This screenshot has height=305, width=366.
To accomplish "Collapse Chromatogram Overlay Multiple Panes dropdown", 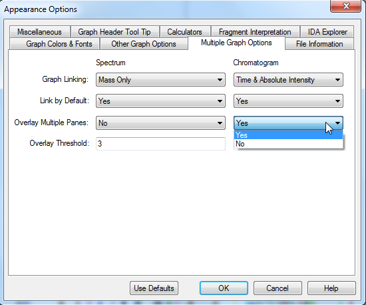I will point(288,123).
